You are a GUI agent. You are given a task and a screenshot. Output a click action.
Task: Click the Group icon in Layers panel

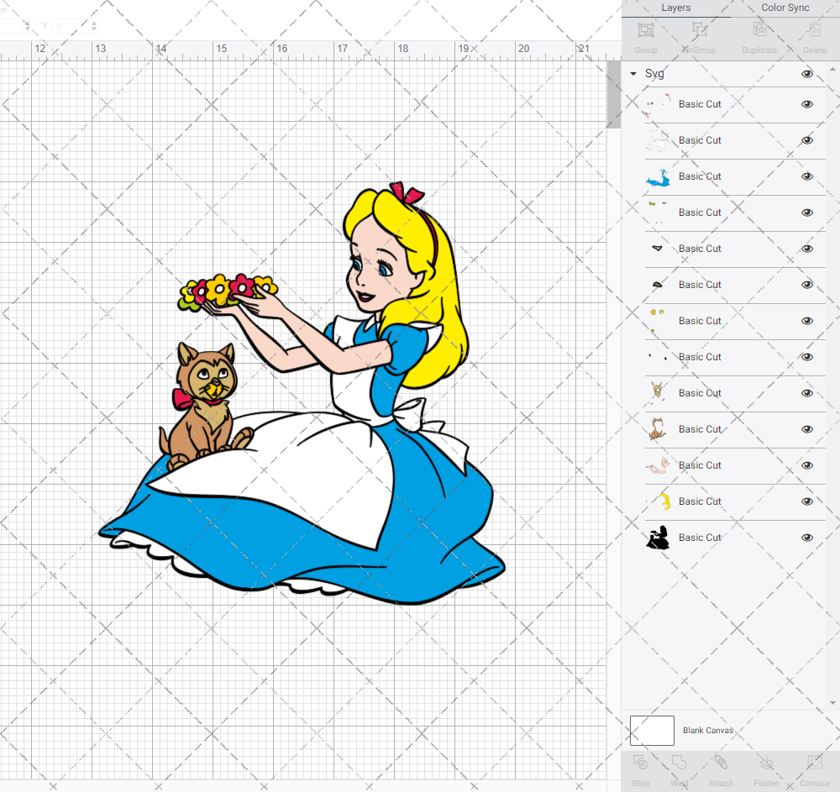point(645,30)
